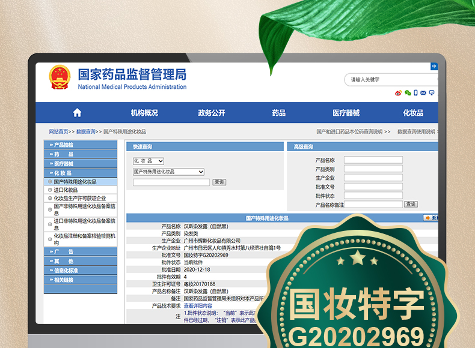Image resolution: width=475 pixels, height=348 pixels.
Task: Click the national emblem logo
Action: click(x=60, y=77)
